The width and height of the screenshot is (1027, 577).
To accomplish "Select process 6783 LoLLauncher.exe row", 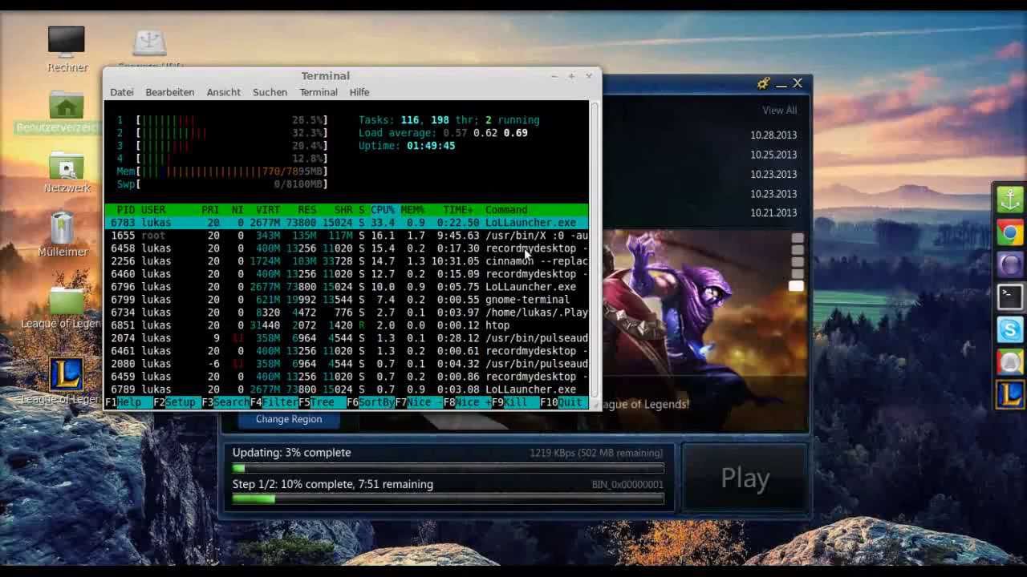I will tap(347, 223).
